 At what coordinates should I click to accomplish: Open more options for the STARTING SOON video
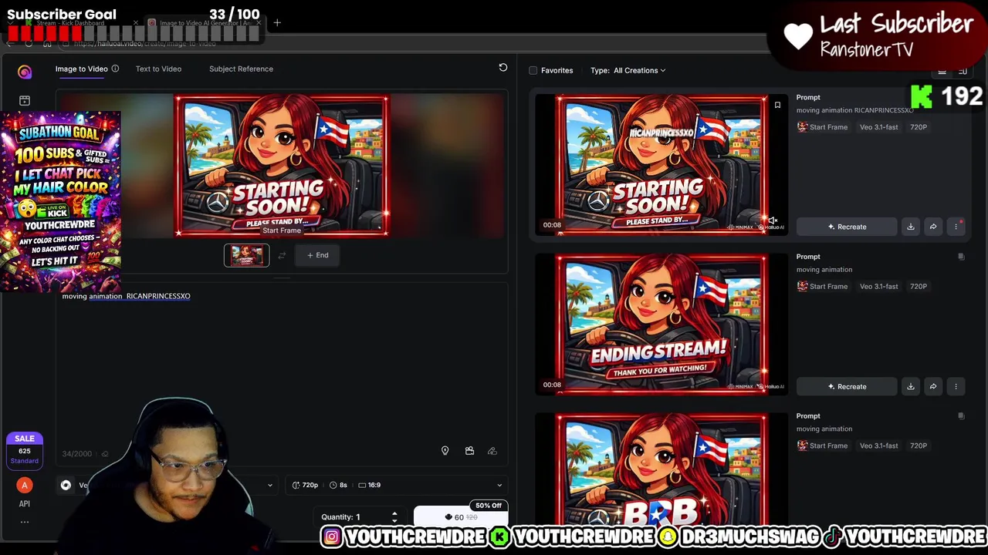coord(956,227)
